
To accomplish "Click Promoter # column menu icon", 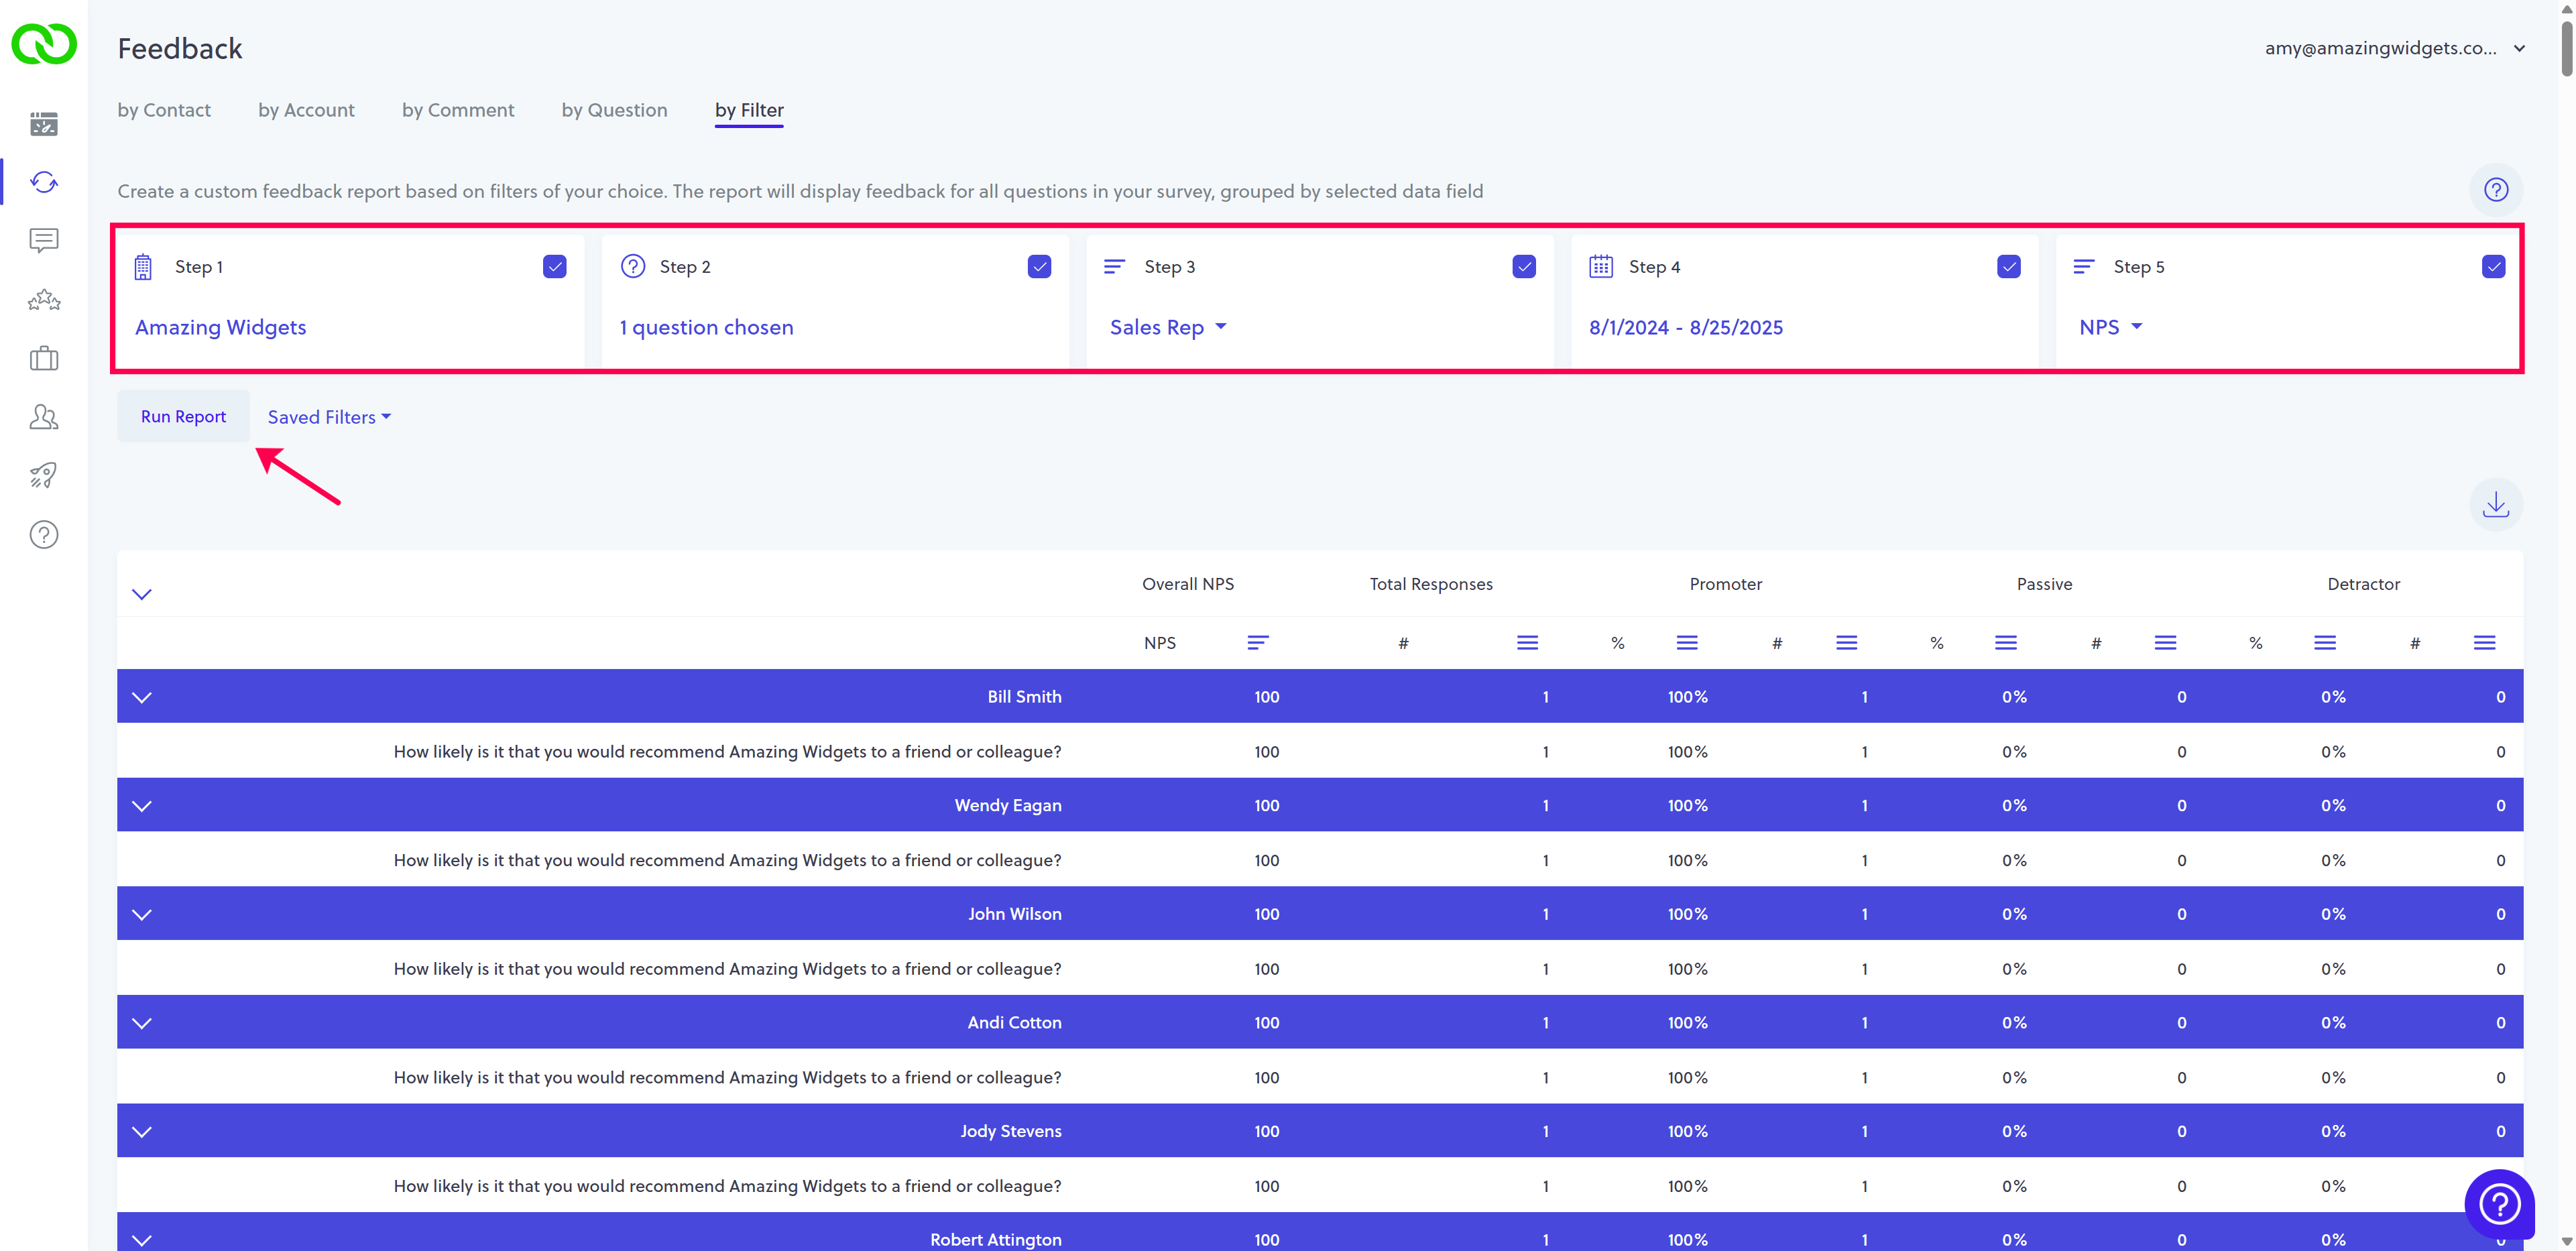I will pos(1846,643).
